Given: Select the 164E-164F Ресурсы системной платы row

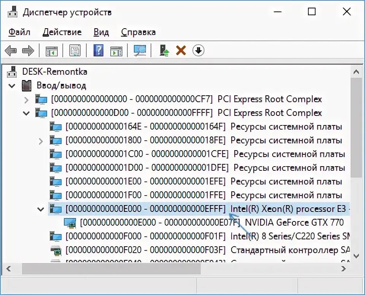Looking at the screenshot, I should point(204,127).
